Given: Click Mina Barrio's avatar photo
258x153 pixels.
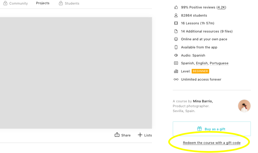Looking at the screenshot, I should [244, 106].
